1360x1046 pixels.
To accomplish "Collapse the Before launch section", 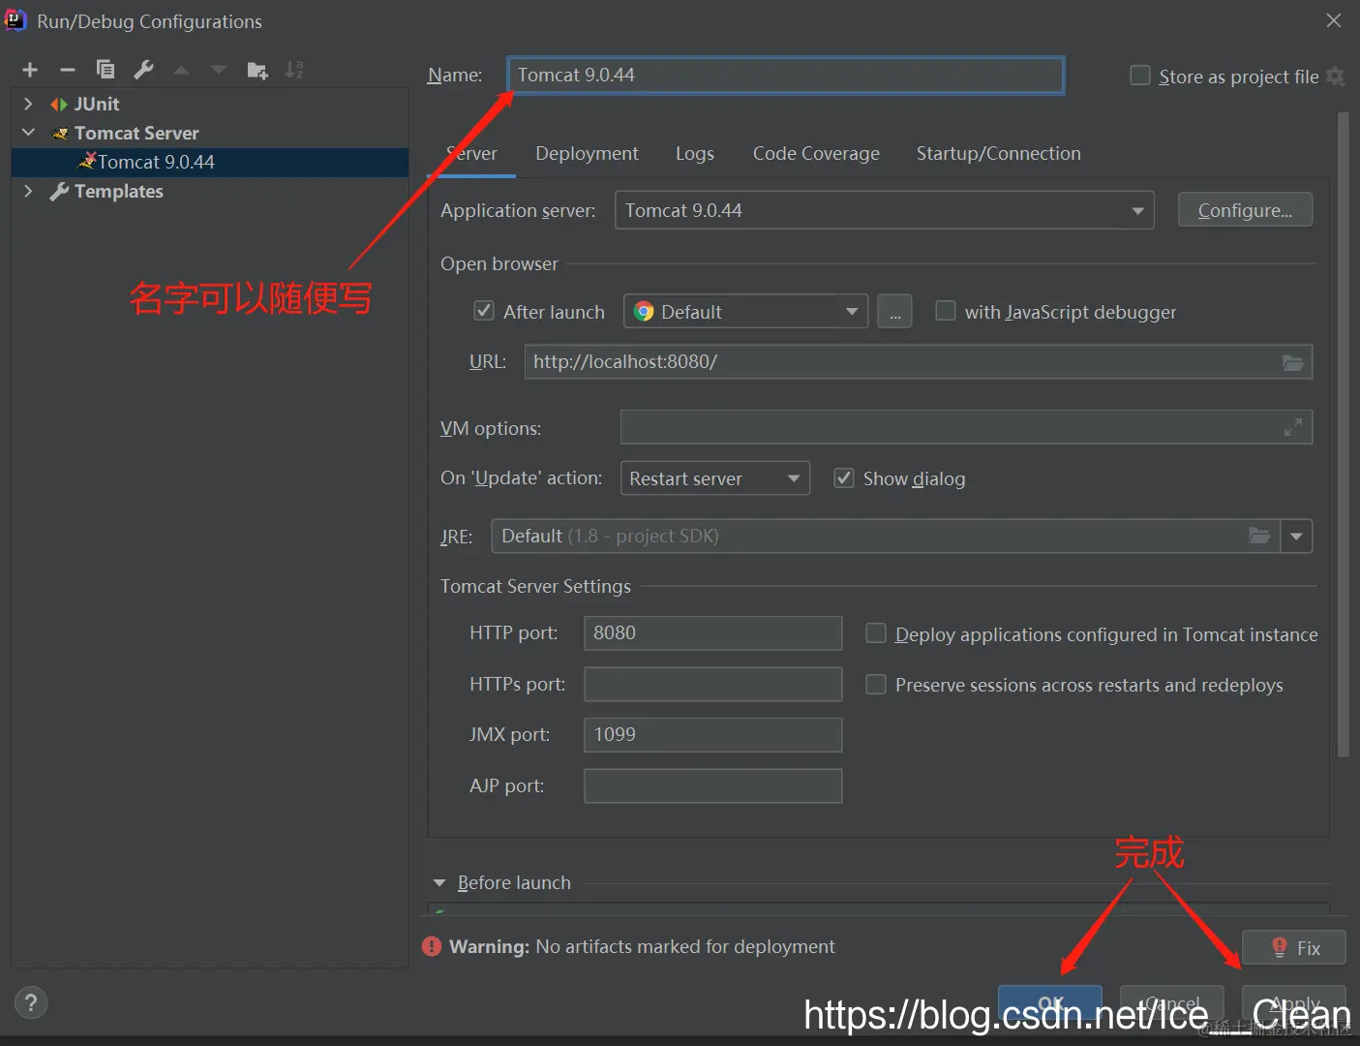I will coord(439,883).
